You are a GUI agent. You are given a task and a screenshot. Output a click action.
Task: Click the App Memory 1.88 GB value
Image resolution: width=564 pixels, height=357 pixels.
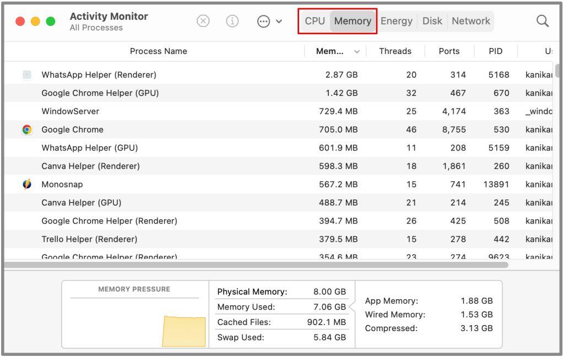[476, 301]
